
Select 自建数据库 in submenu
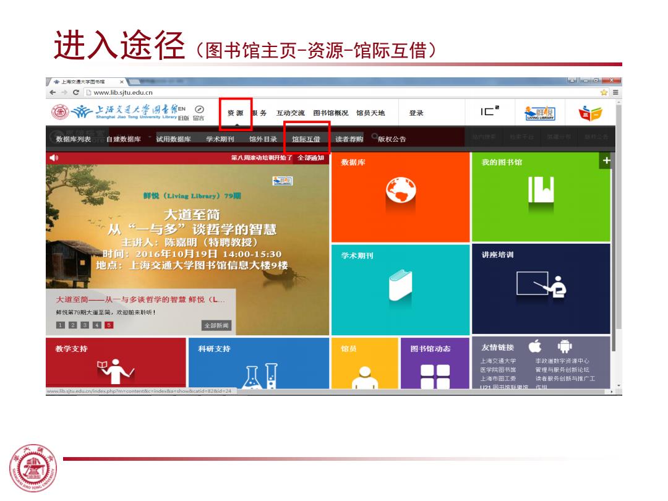click(124, 139)
